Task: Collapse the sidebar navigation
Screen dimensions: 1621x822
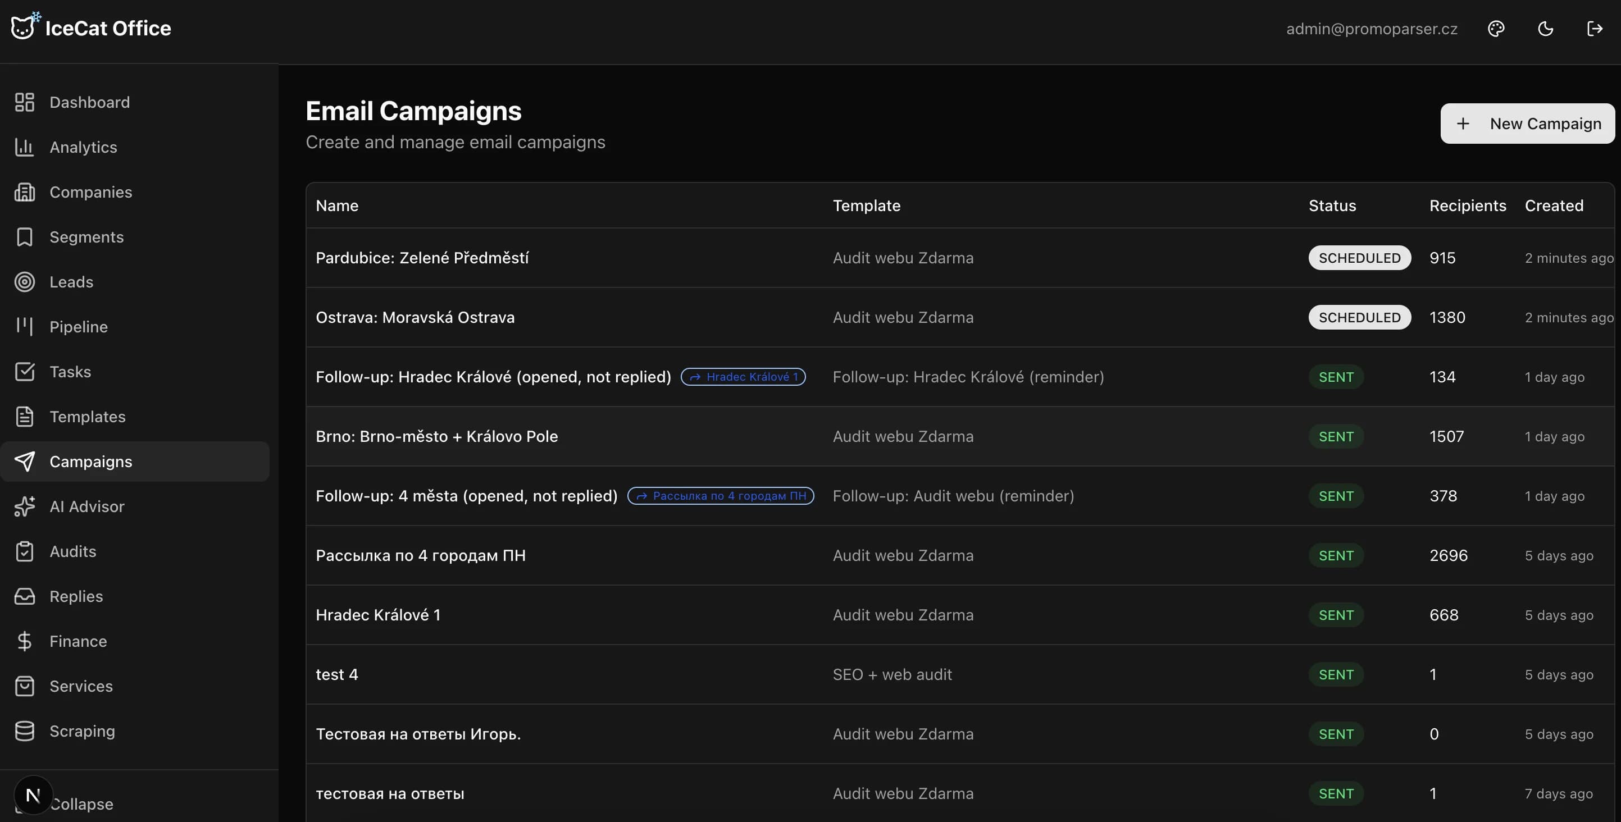Action: point(82,804)
